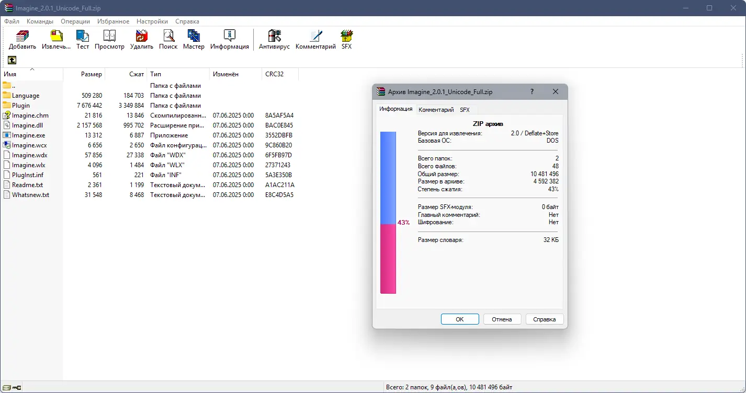
Task: Click CRC32 value 8A5AF5A4
Action: click(x=279, y=115)
